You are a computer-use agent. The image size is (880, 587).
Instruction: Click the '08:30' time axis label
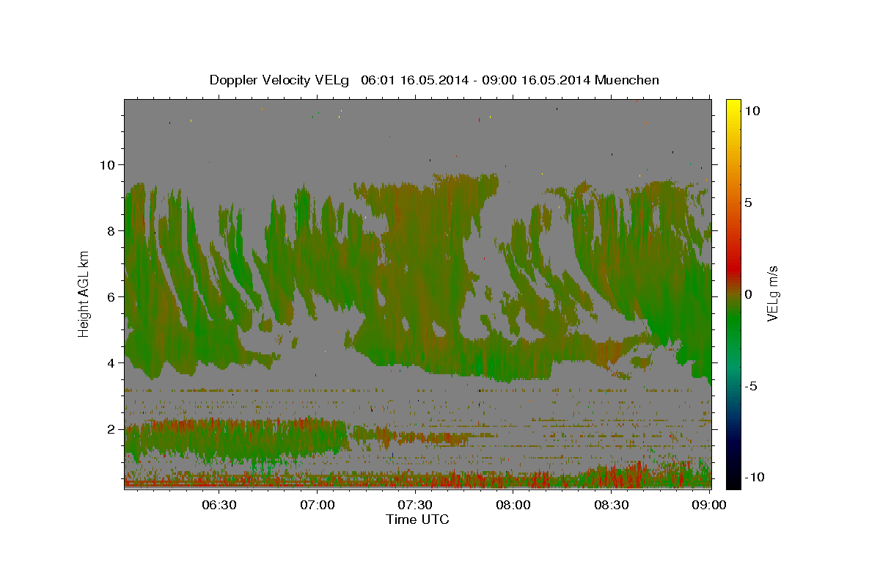click(612, 505)
